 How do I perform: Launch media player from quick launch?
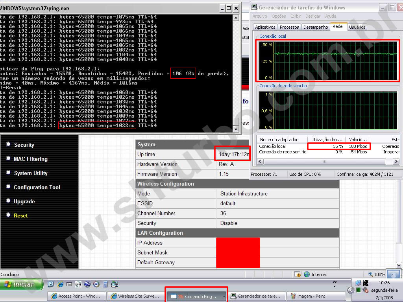coord(96,284)
